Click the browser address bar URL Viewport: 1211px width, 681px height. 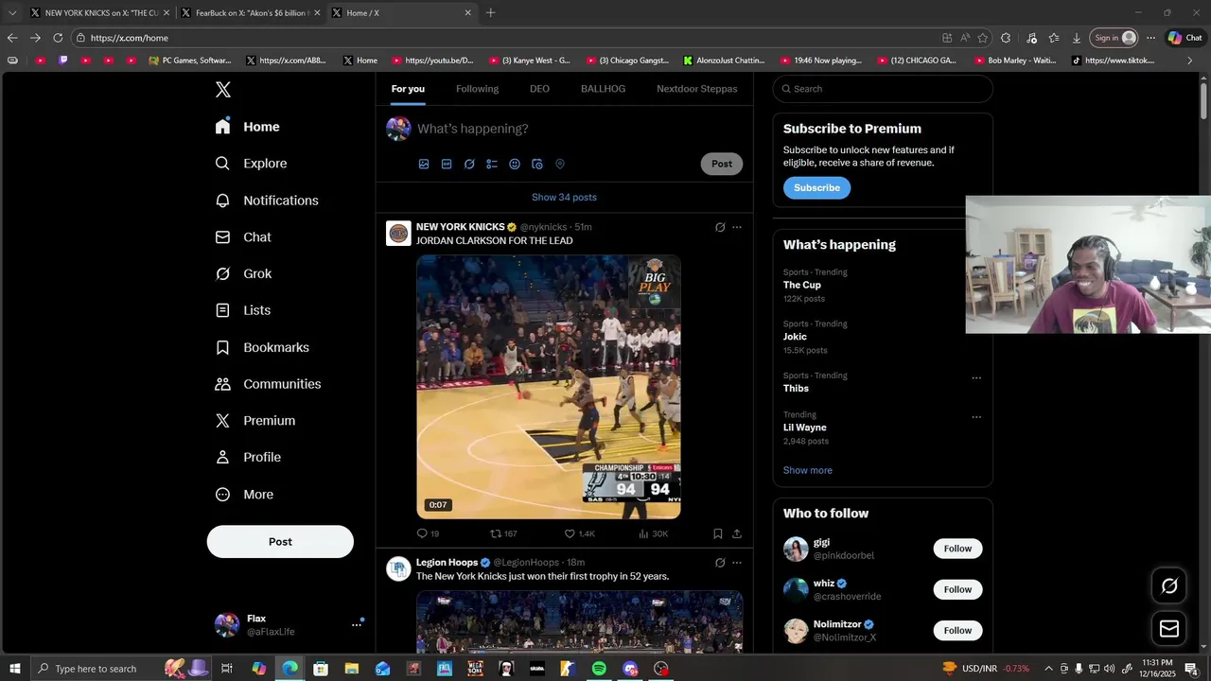(x=130, y=38)
